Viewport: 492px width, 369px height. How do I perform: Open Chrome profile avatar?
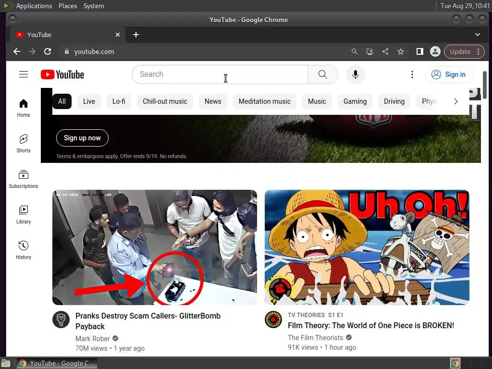435,51
